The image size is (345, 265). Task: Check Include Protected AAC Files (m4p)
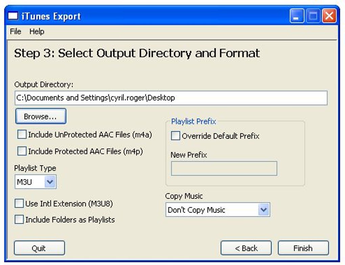22,152
